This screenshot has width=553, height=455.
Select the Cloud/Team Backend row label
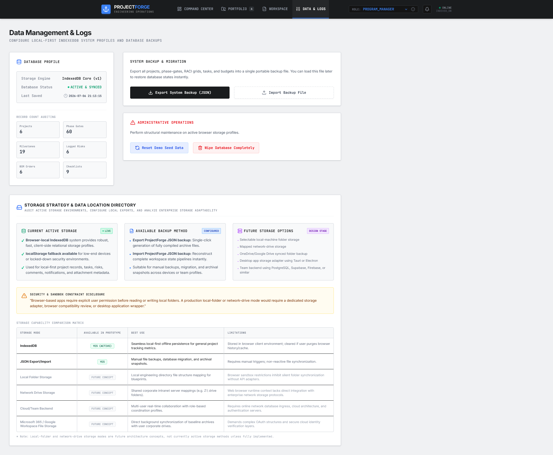[x=37, y=408]
